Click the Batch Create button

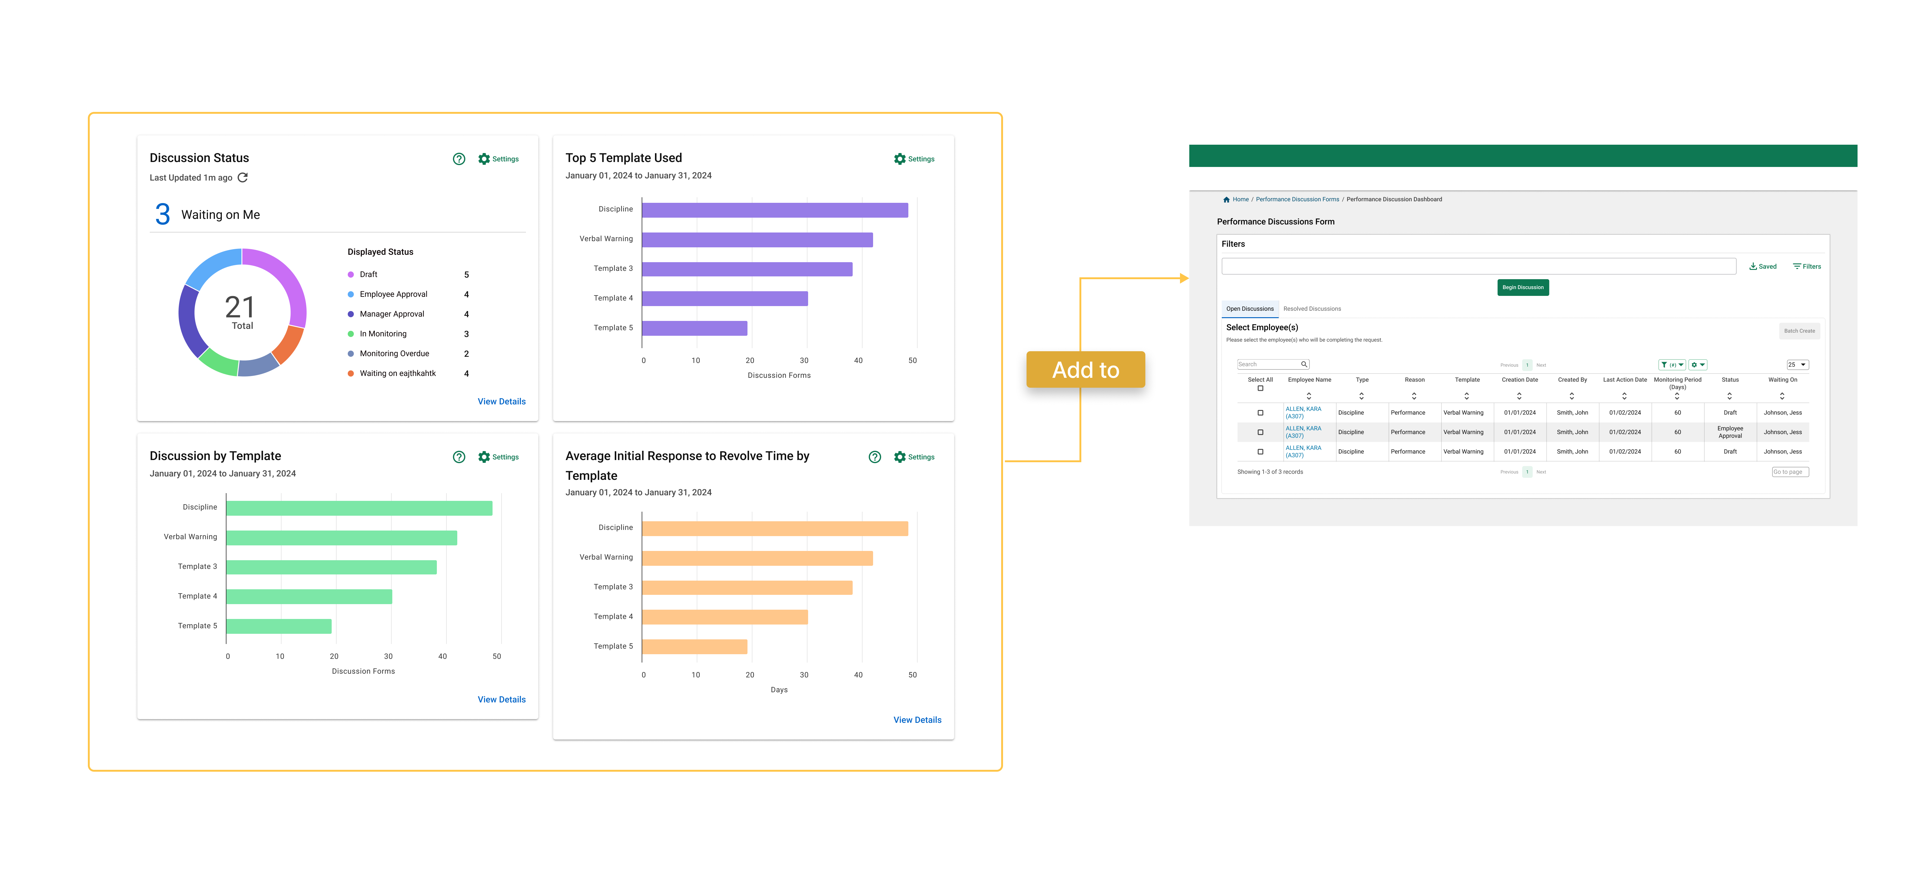coord(1799,331)
